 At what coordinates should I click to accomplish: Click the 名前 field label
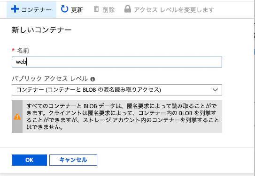pos(23,51)
